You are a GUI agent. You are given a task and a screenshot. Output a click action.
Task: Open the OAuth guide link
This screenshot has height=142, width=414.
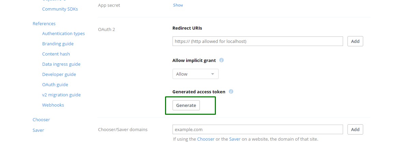(55, 84)
